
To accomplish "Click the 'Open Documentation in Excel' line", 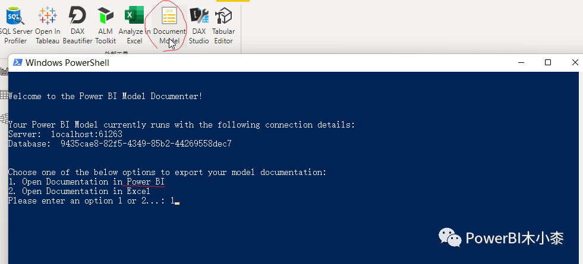I will point(79,192).
